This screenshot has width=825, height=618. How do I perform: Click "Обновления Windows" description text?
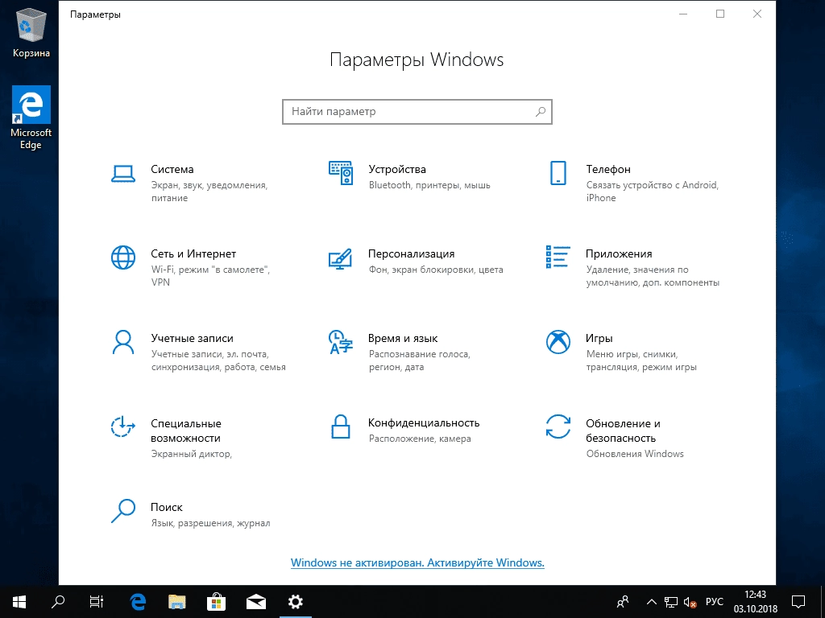click(x=635, y=454)
